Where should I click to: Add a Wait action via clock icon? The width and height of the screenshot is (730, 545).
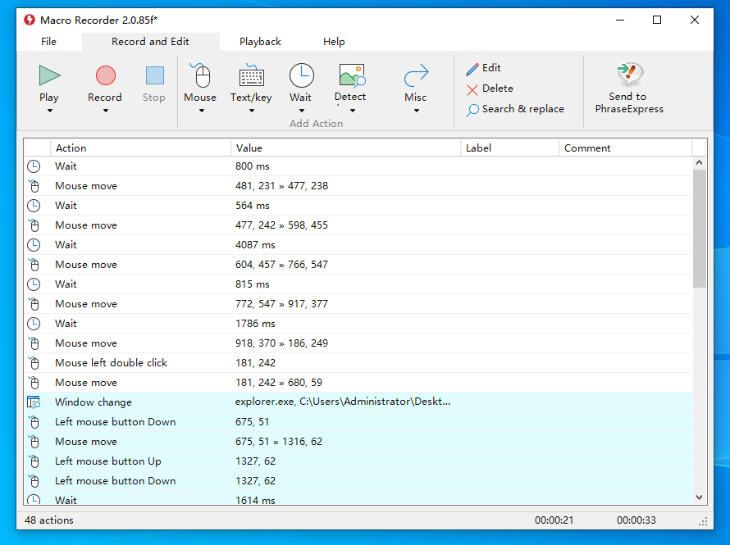(302, 75)
